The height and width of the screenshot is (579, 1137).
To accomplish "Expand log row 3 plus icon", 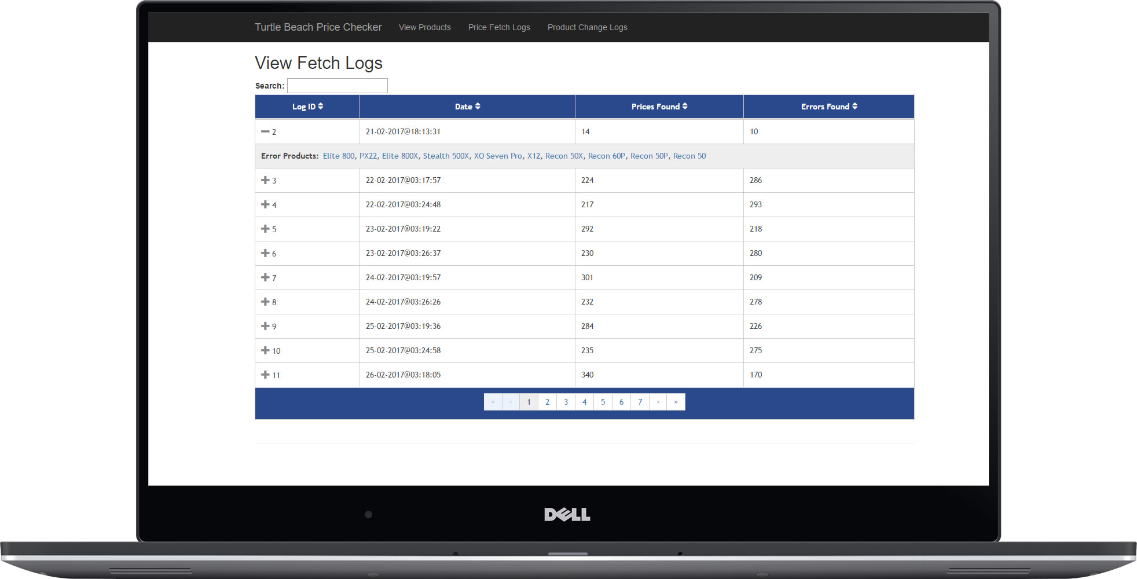I will coord(265,180).
